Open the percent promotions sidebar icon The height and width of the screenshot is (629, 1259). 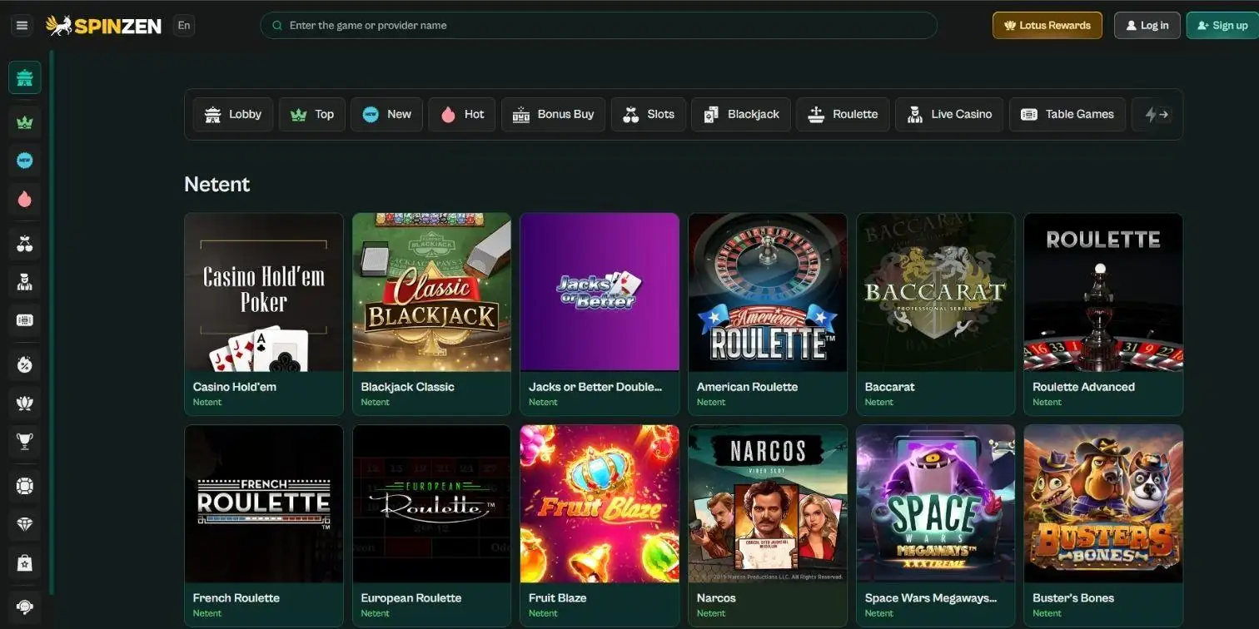pos(24,364)
